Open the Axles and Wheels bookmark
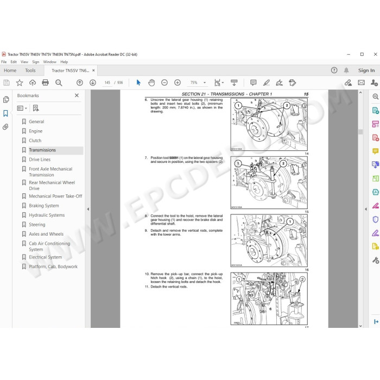This screenshot has width=380, height=380. 46,234
